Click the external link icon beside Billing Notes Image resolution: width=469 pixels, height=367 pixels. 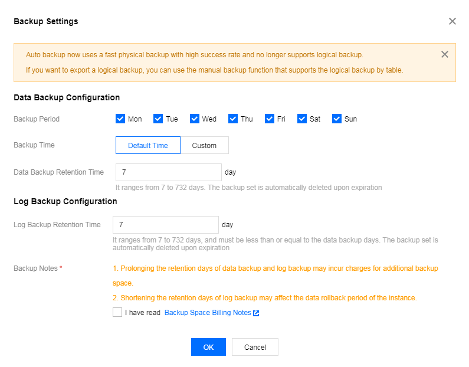click(x=256, y=313)
